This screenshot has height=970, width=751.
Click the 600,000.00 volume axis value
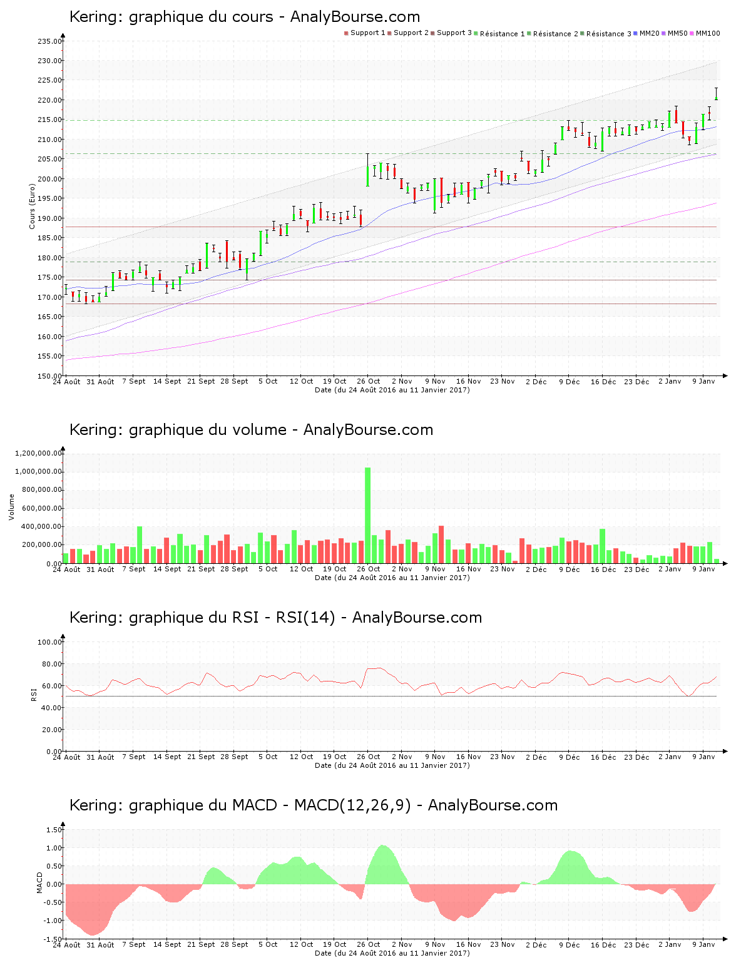(42, 508)
